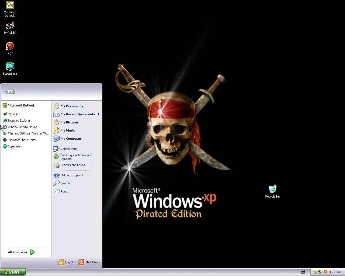Viewport: 345px width, 276px height.
Task: Open My Documents folder in Start menu
Action: 77,106
